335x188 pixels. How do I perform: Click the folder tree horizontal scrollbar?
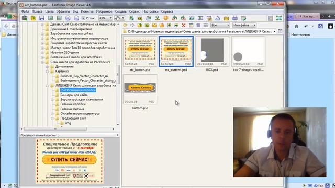pyautogui.click(x=55, y=129)
